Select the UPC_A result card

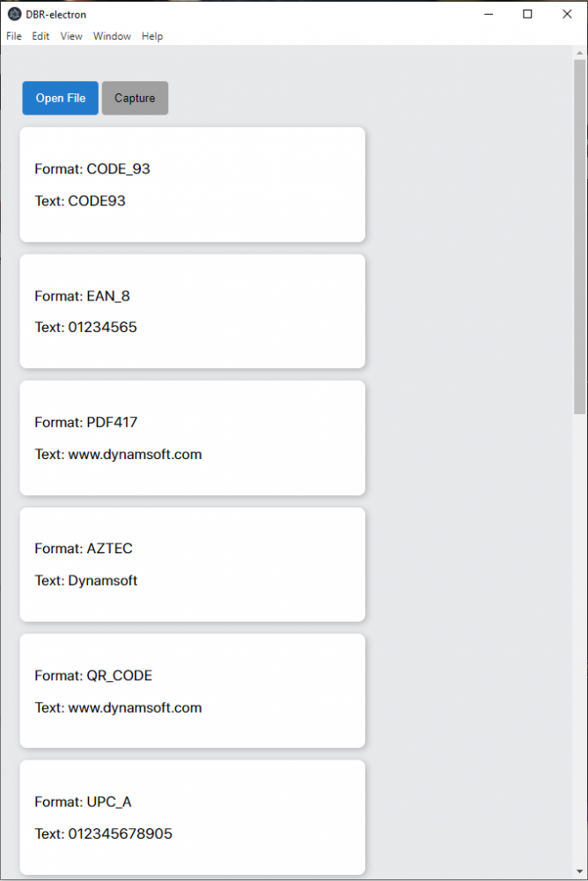click(192, 817)
